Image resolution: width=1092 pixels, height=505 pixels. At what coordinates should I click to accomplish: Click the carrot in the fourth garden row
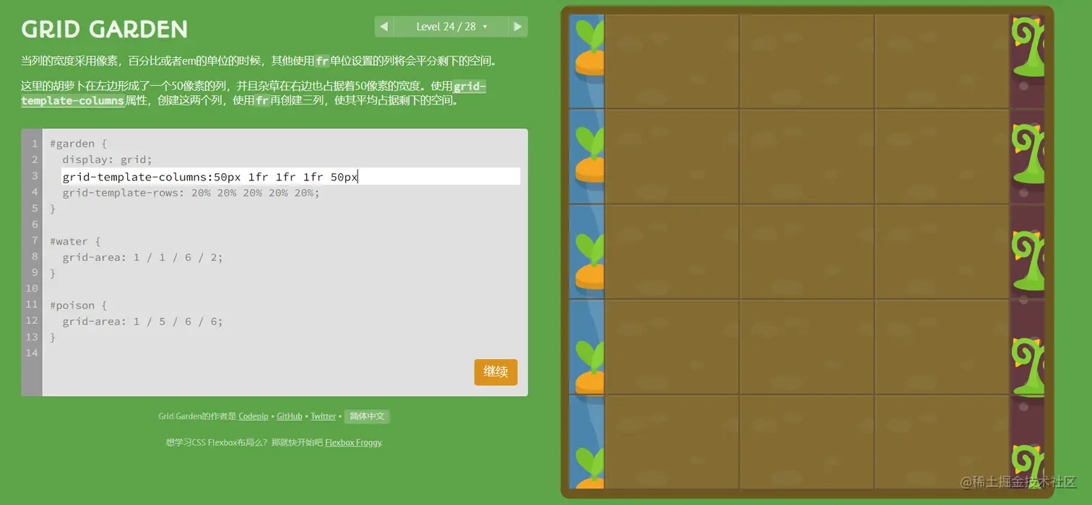click(589, 368)
